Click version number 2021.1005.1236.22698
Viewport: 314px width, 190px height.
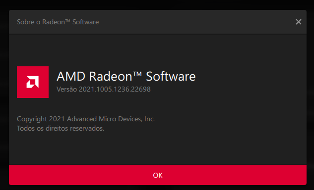pos(115,89)
